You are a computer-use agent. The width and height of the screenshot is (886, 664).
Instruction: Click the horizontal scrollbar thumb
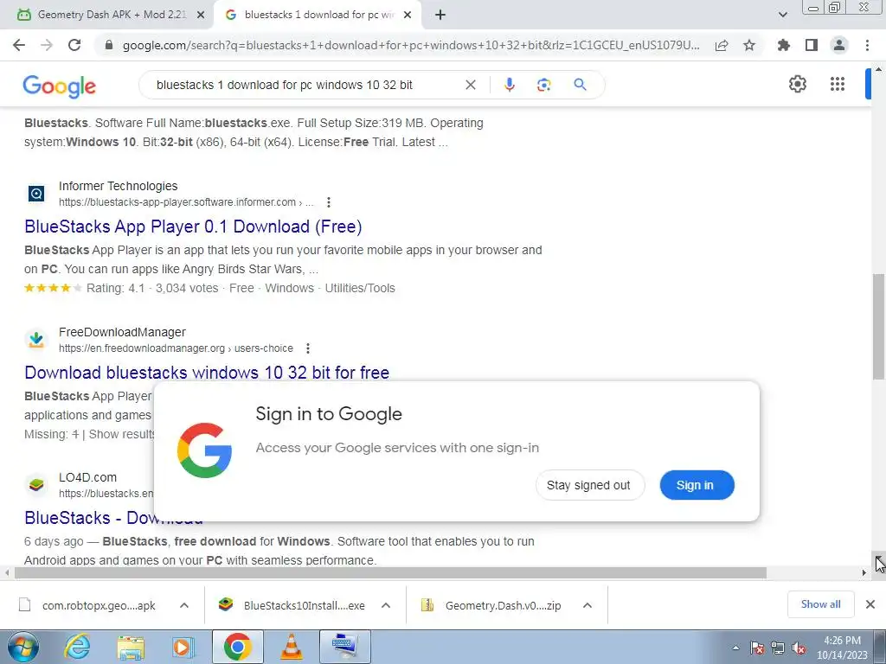point(390,573)
